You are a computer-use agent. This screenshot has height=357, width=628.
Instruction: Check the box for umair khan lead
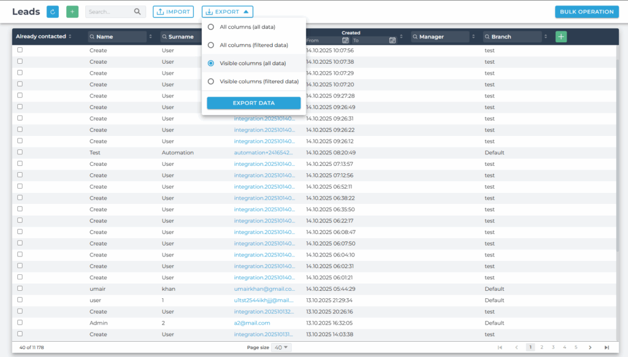pyautogui.click(x=20, y=288)
